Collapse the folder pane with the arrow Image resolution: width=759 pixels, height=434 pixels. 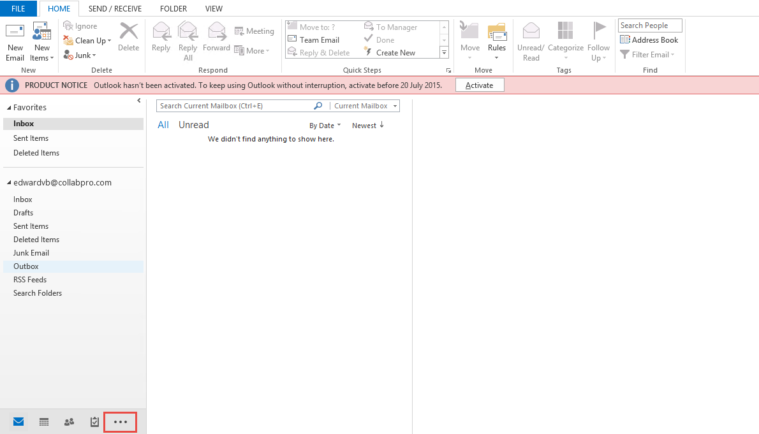tap(139, 101)
